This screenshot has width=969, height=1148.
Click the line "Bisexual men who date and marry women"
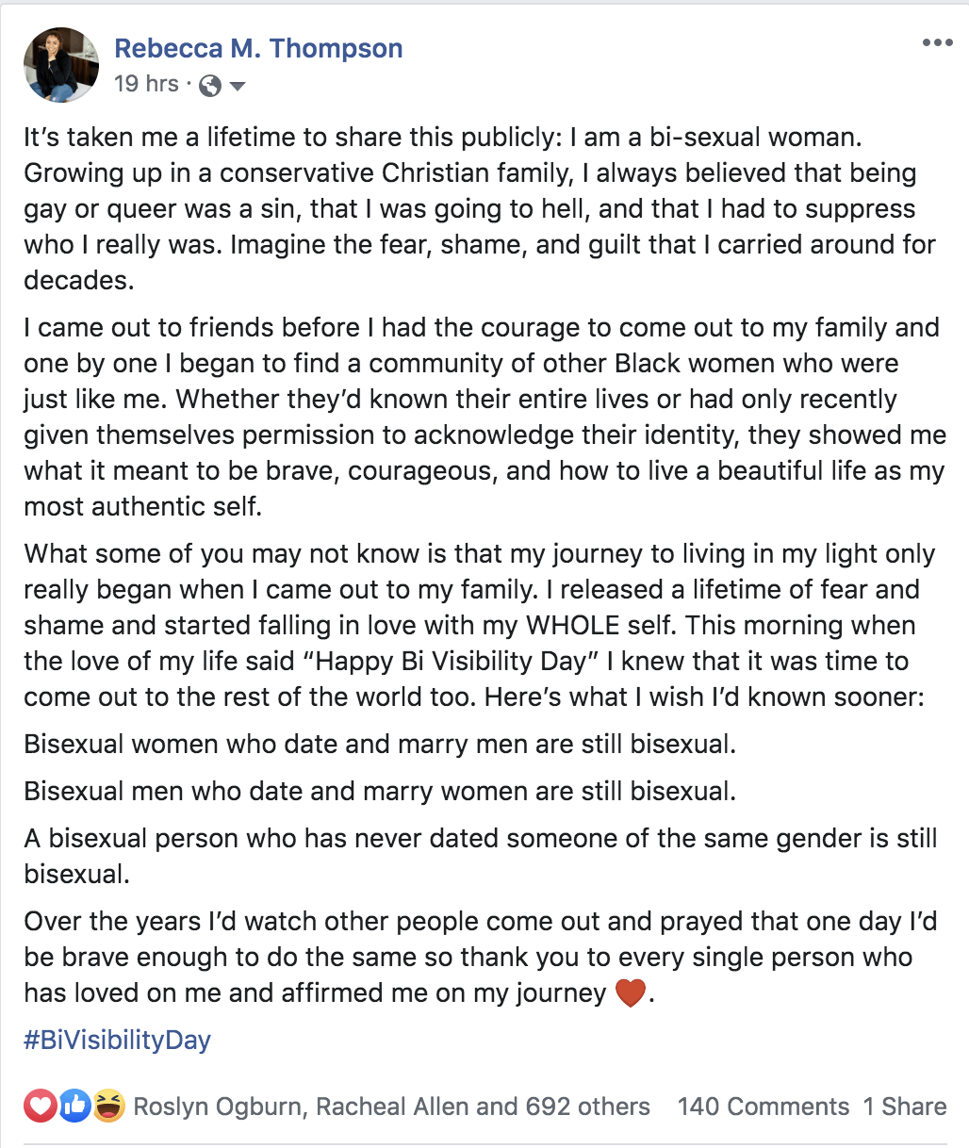[x=380, y=791]
